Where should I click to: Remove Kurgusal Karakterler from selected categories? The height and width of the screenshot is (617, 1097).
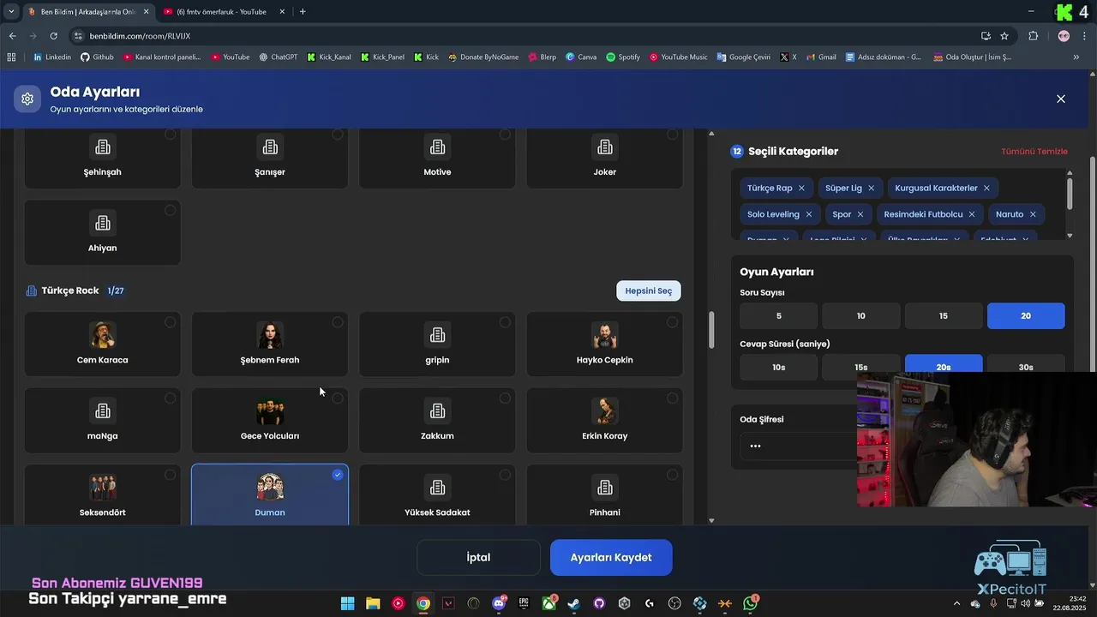pos(986,188)
